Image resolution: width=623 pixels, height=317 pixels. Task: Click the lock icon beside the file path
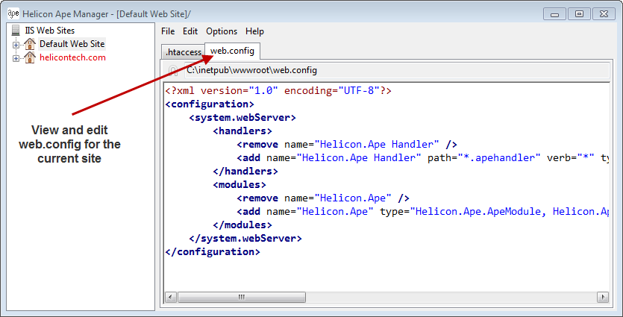(173, 71)
